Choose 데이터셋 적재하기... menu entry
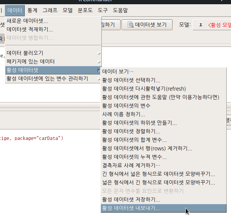The image size is (231, 219). (x=53, y=29)
